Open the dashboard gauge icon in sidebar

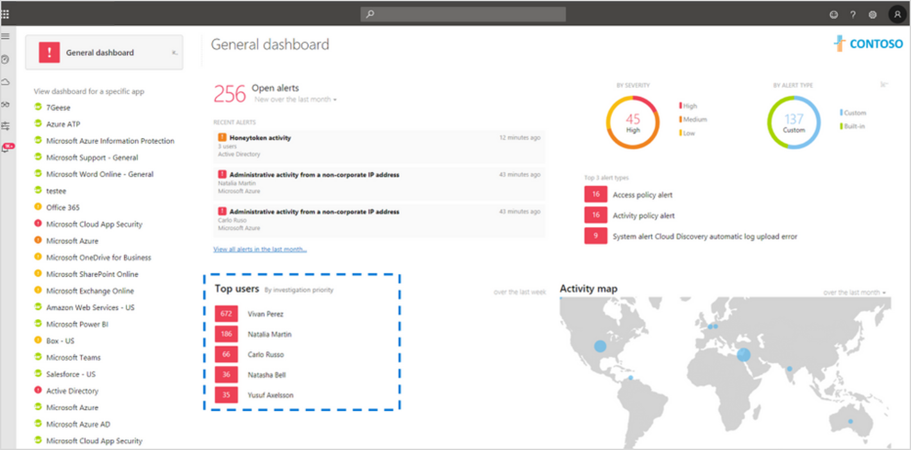pyautogui.click(x=6, y=59)
